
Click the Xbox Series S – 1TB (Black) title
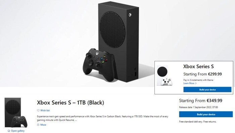[x=70, y=103]
